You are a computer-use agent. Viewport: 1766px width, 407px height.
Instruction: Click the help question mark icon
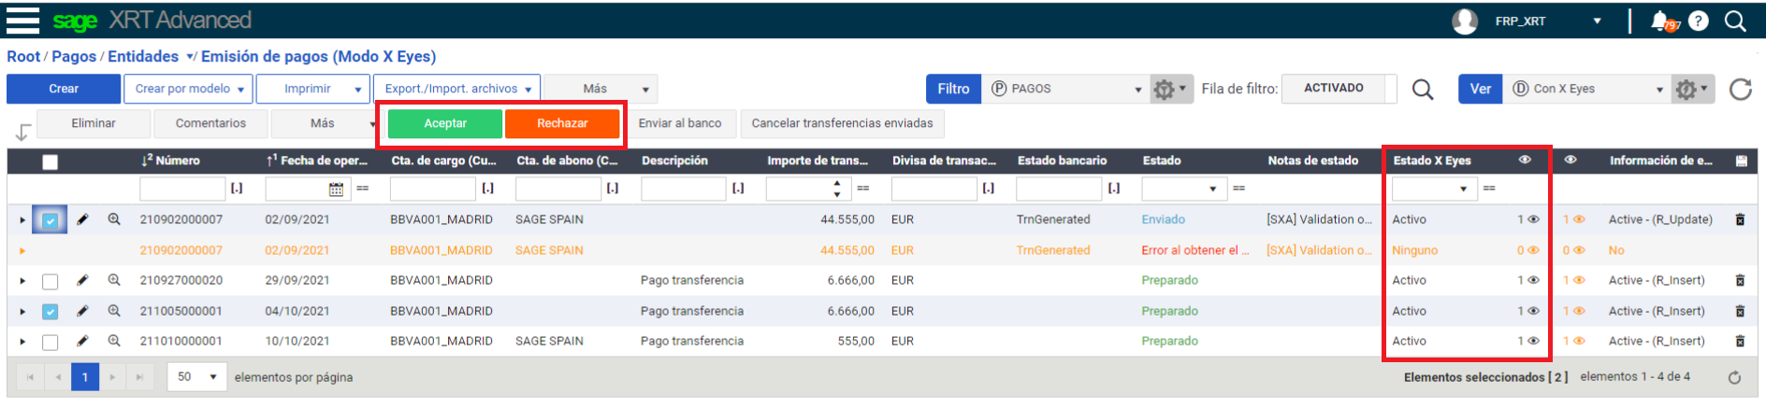coord(1699,21)
